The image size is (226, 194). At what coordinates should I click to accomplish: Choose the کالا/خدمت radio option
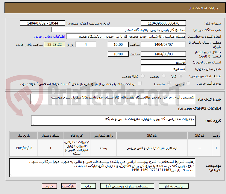point(142,76)
